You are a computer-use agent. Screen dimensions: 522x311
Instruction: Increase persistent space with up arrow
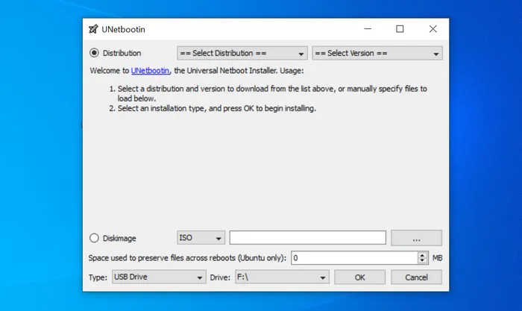click(x=423, y=255)
